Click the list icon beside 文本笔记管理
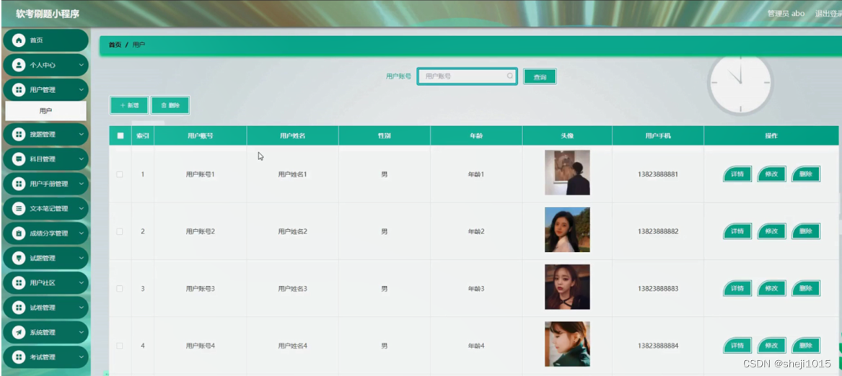The width and height of the screenshot is (842, 376). [19, 208]
